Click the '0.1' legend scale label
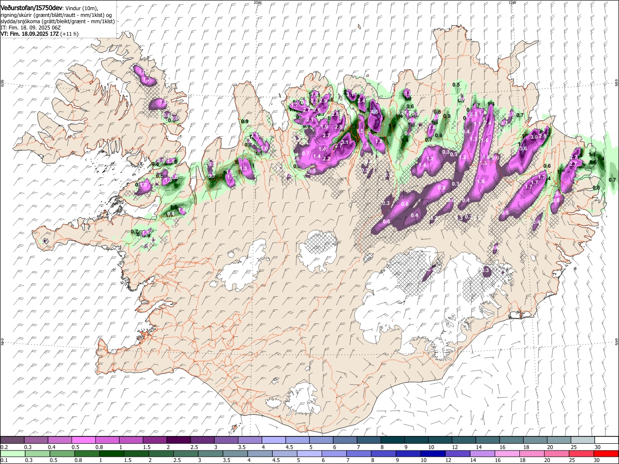Image resolution: width=619 pixels, height=464 pixels. pos(3,461)
